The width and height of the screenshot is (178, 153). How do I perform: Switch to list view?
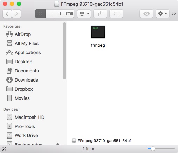pyautogui.click(x=50, y=14)
